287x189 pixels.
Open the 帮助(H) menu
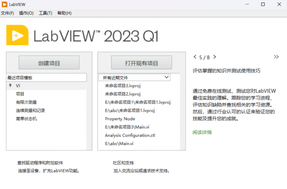coord(64,13)
